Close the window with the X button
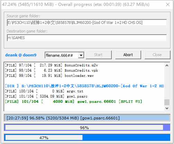 pos(168,4)
